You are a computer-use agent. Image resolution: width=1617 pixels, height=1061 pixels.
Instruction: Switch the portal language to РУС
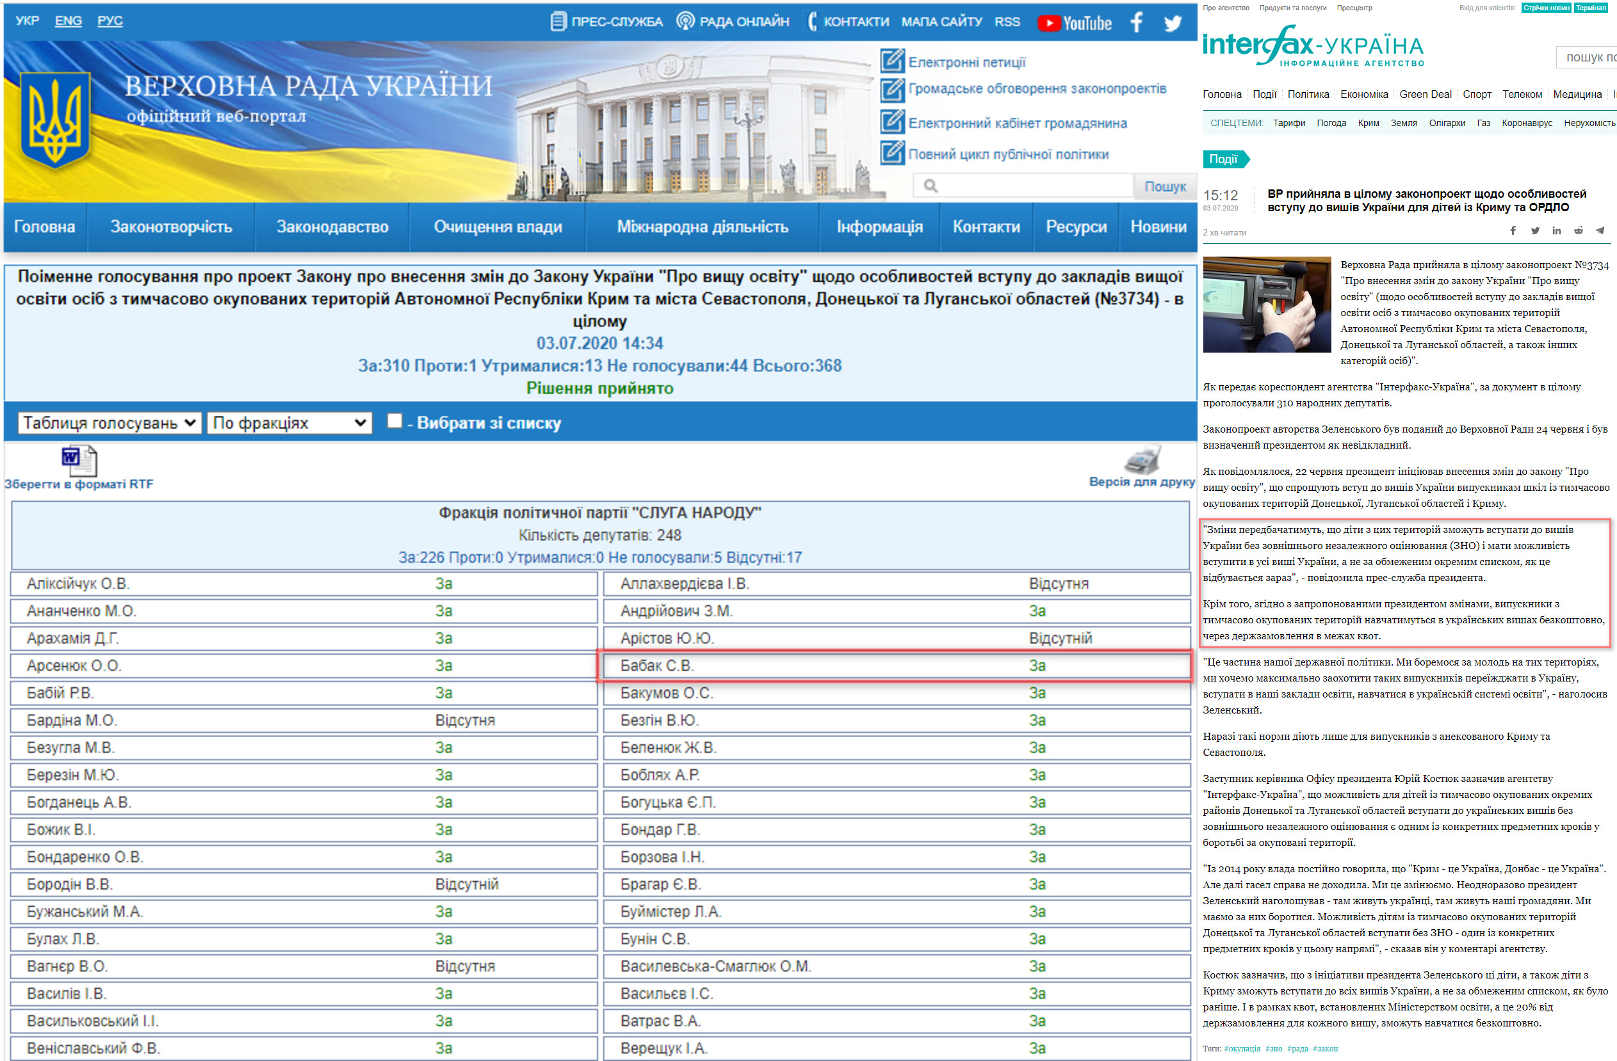pos(110,20)
